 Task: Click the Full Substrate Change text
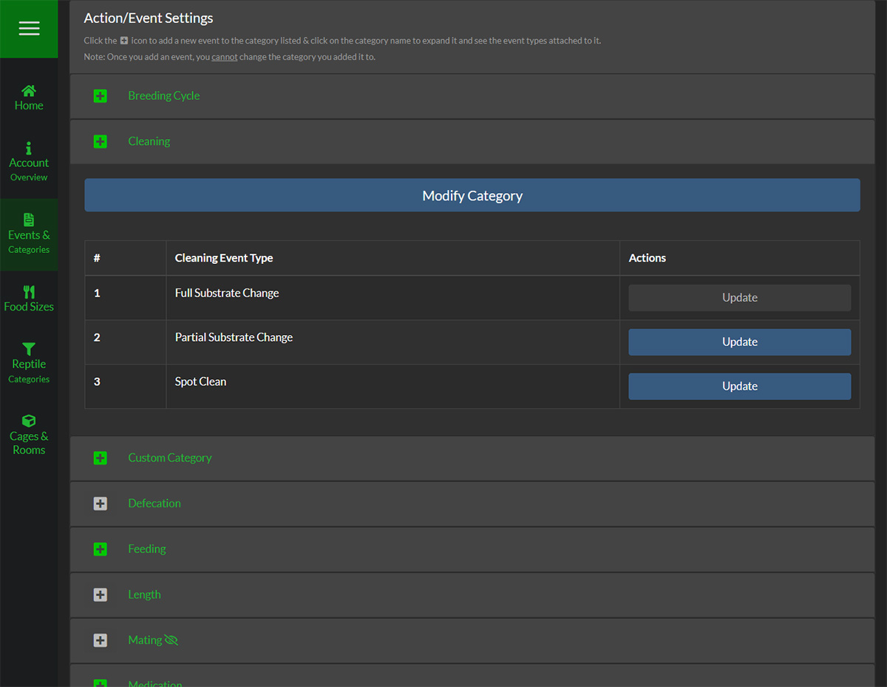pyautogui.click(x=227, y=293)
